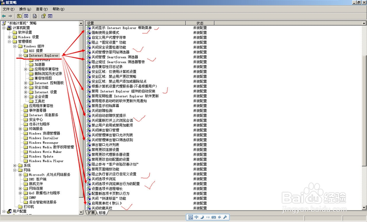Screen dimensions: 367x222
Task: Select the 删除浏览历史记录 folder
Action: click(48, 74)
